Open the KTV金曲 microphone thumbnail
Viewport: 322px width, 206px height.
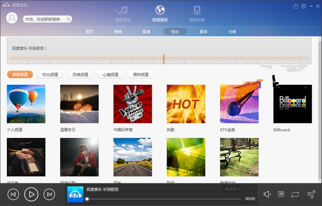[239, 104]
